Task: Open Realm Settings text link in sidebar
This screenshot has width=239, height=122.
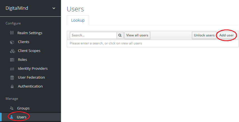Action: tap(30, 33)
